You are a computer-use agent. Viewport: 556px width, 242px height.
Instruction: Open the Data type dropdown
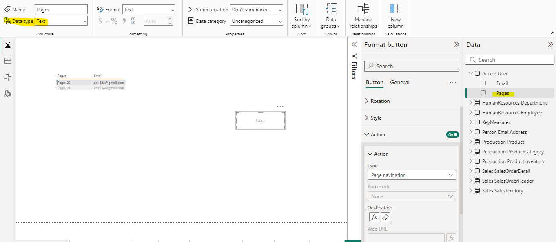[61, 21]
